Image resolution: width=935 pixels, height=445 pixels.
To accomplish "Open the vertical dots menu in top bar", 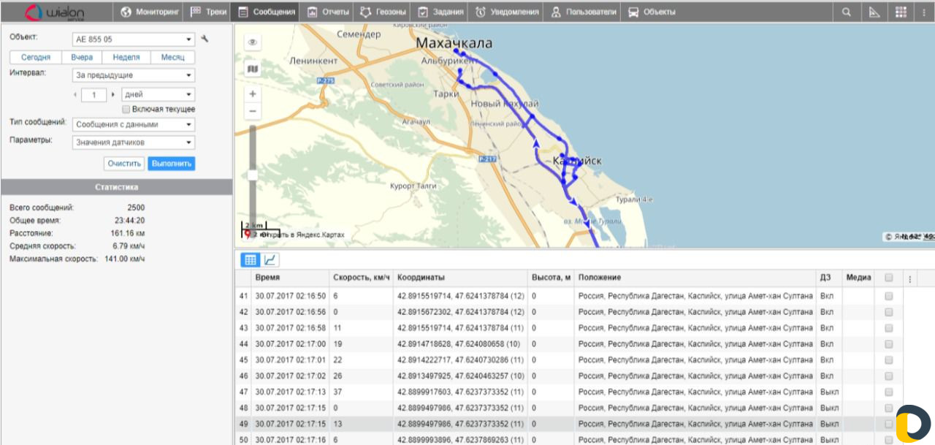I will pos(923,12).
